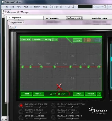Screen dimensions: 112x121
Task: Click the 'Active DSPs' heading text
Action: (52, 18)
